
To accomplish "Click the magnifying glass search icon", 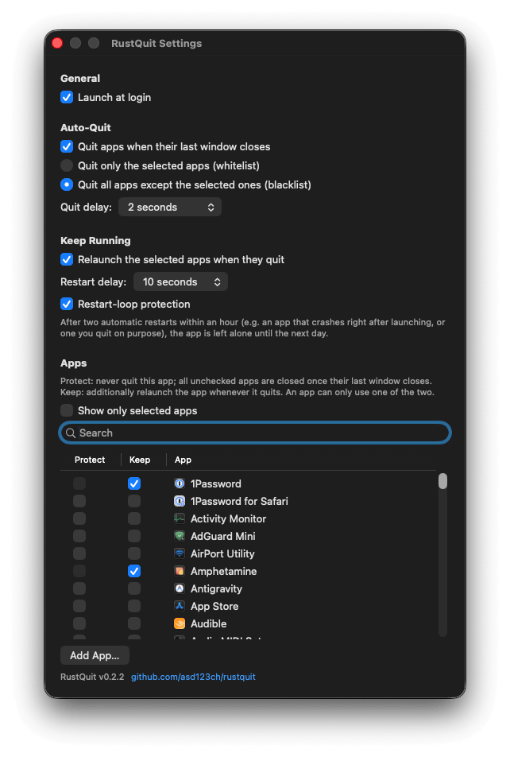I will click(x=71, y=433).
